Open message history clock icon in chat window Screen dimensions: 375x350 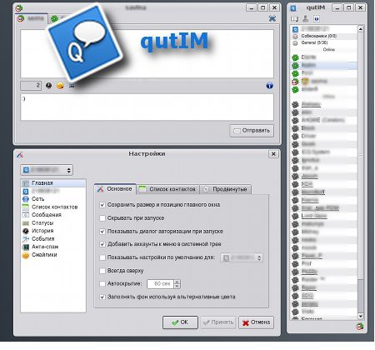pyautogui.click(x=48, y=86)
